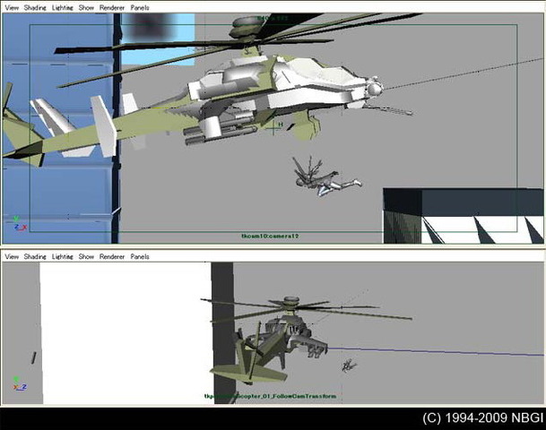Click the green camera name label in top viewport
The width and height of the screenshot is (546, 430).
pyautogui.click(x=272, y=236)
